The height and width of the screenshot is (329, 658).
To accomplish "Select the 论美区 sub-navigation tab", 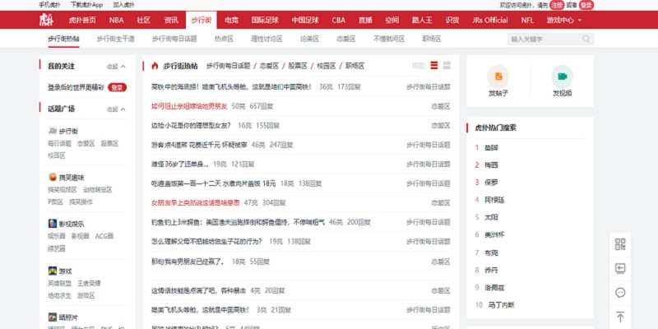I will pyautogui.click(x=310, y=39).
